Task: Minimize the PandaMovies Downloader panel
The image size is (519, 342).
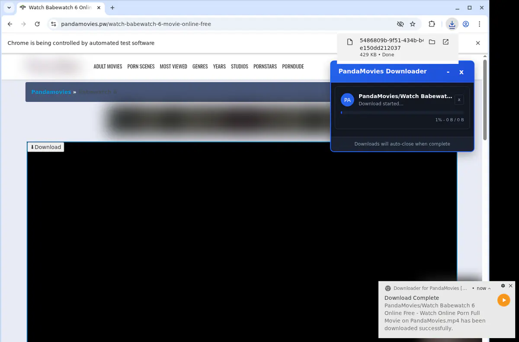Action: (x=448, y=72)
